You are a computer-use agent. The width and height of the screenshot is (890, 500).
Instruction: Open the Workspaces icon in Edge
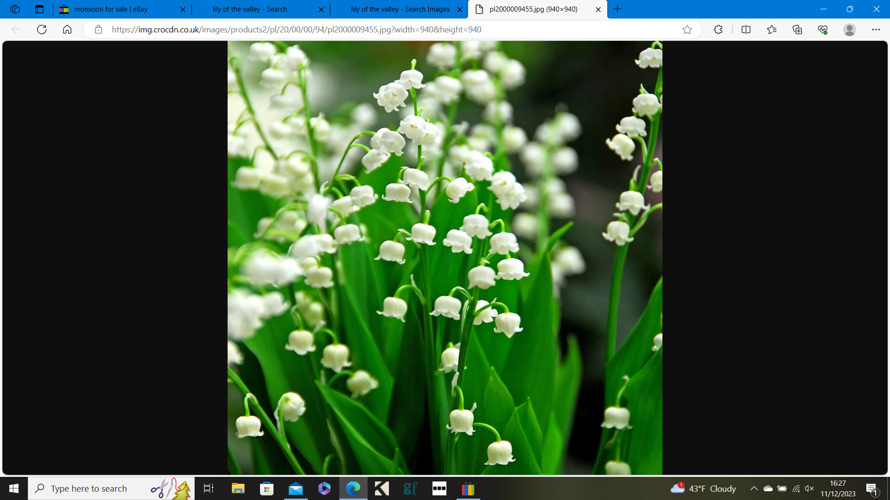click(x=15, y=9)
